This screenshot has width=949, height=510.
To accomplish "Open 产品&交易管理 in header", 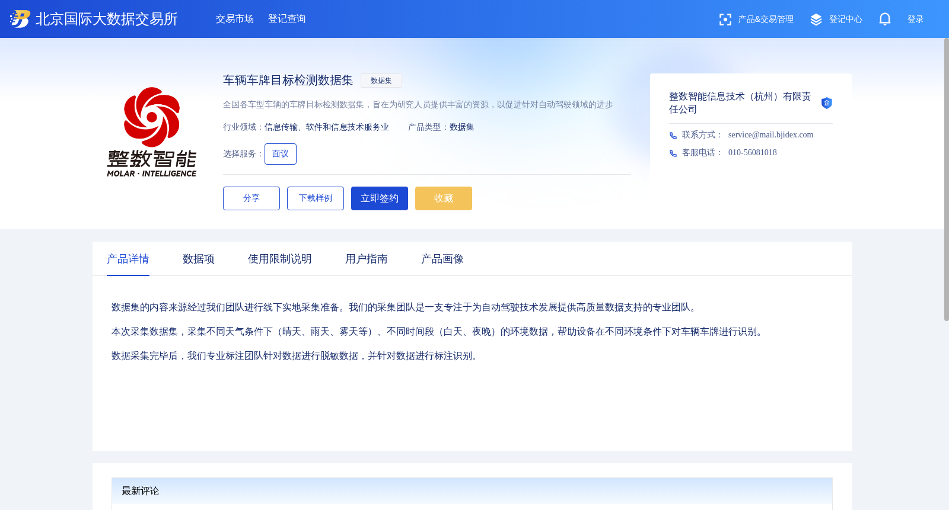I will pyautogui.click(x=766, y=20).
